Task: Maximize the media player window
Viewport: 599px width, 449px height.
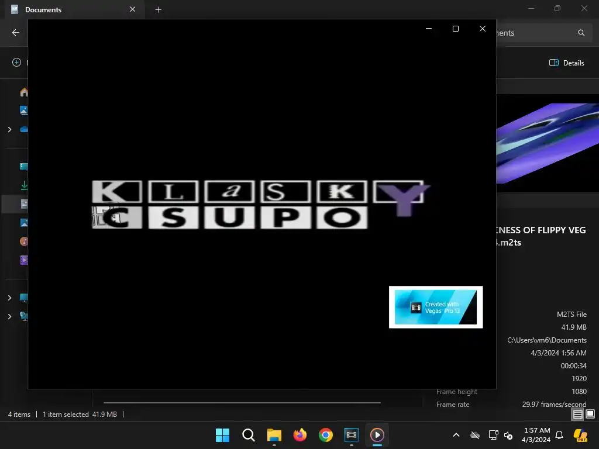Action: [455, 29]
